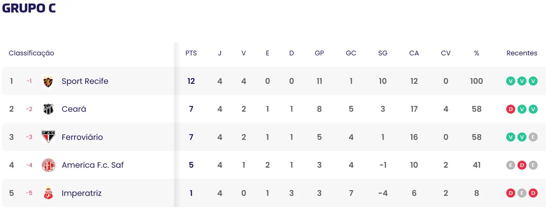Viewport: 546px width, 209px height.
Task: Click the America F.c. Saf crest
Action: (48, 165)
